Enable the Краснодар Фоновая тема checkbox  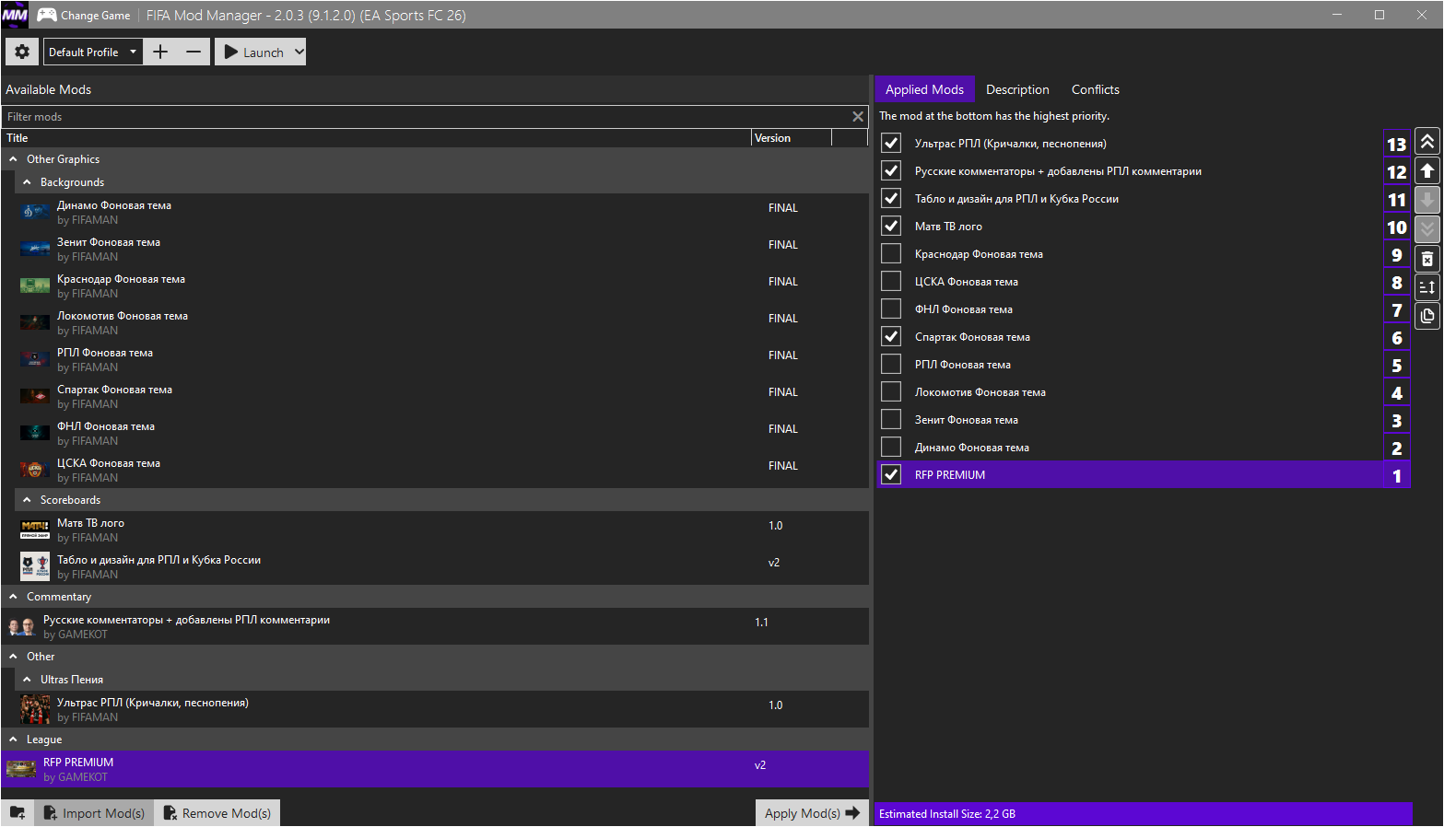891,254
